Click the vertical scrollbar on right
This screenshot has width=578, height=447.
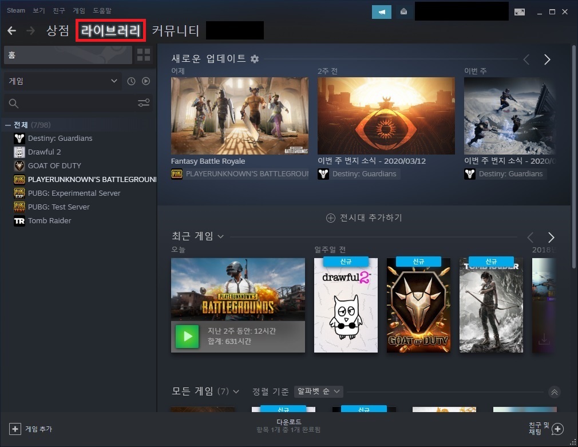[573, 157]
